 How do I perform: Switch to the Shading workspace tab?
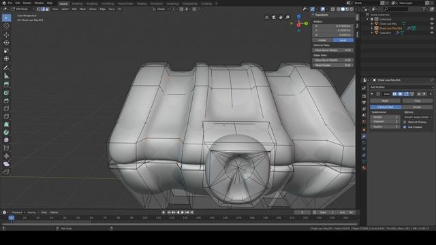[x=142, y=3]
